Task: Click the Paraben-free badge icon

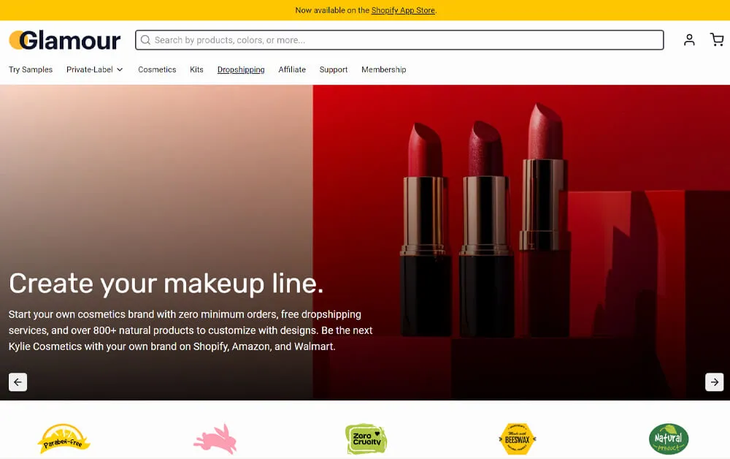Action: pos(64,439)
